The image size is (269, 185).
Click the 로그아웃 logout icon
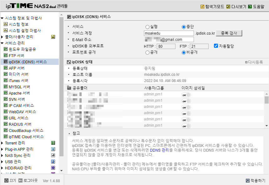tap(20, 180)
